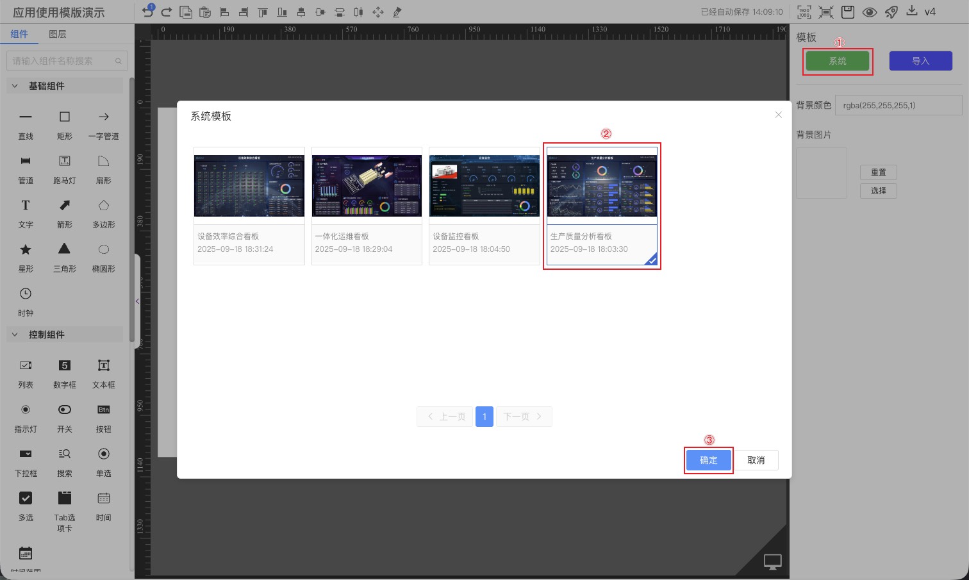
Task: Collapse the 控制组件 section
Action: (x=15, y=335)
